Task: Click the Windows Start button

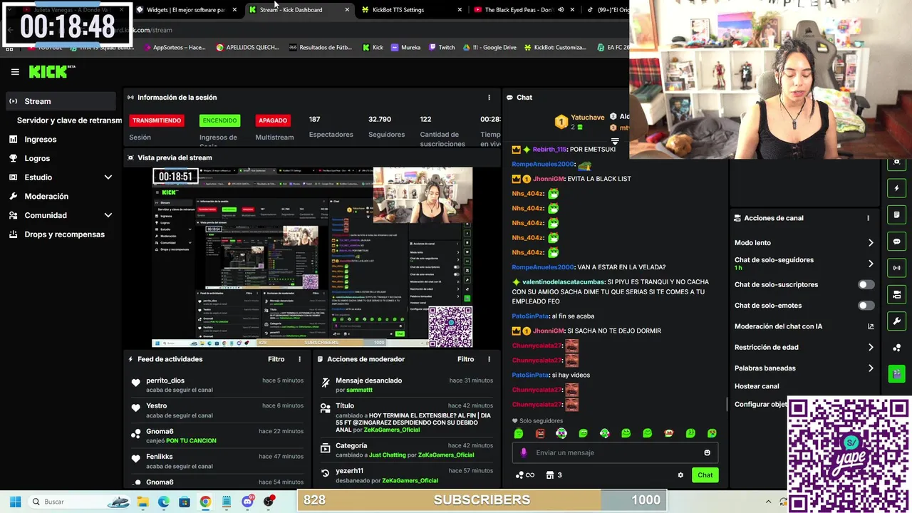Action: coord(15,502)
